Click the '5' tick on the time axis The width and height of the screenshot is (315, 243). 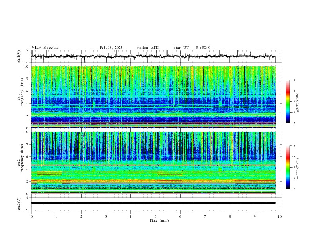(x=156, y=216)
